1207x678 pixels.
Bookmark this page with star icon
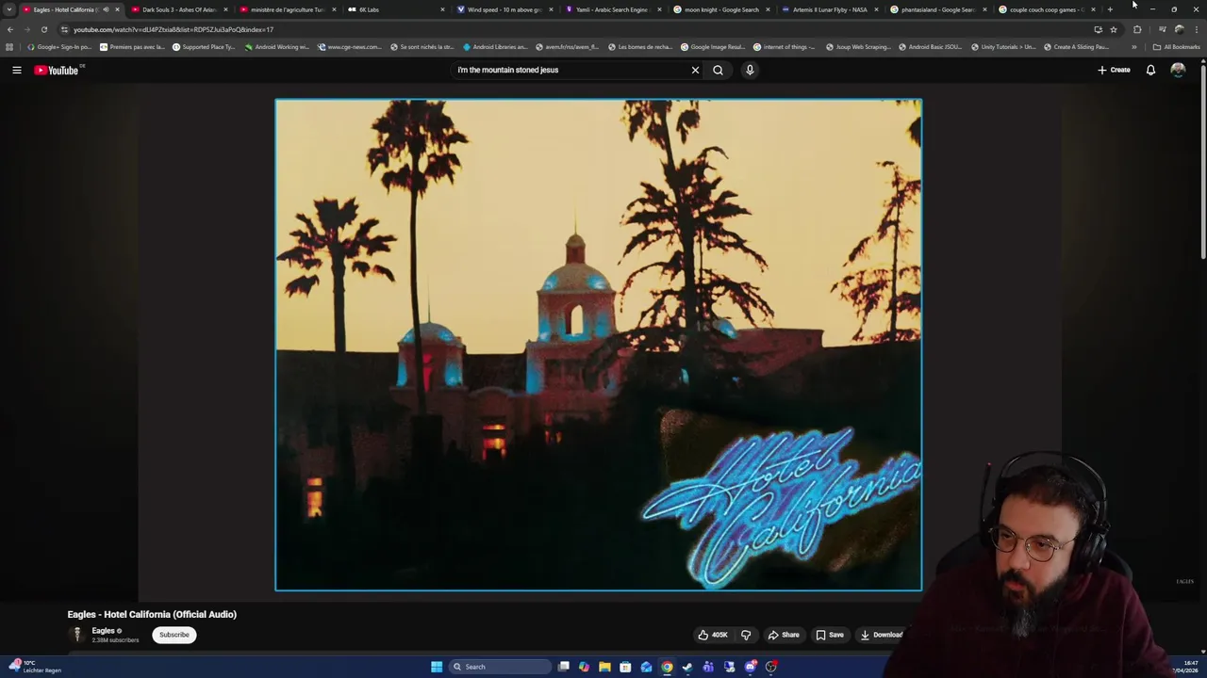(1114, 29)
